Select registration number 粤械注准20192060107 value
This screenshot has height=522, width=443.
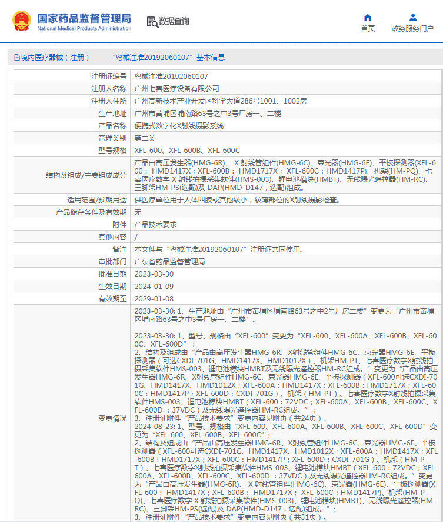(171, 77)
